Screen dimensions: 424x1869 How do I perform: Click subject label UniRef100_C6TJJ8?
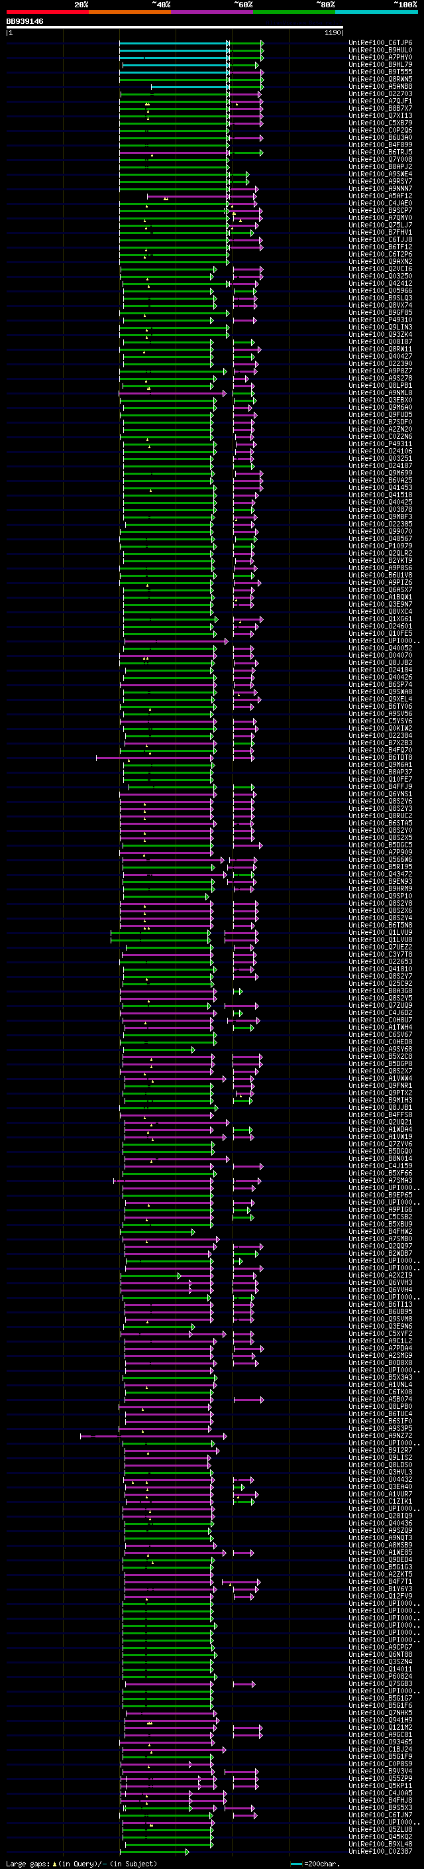point(380,240)
